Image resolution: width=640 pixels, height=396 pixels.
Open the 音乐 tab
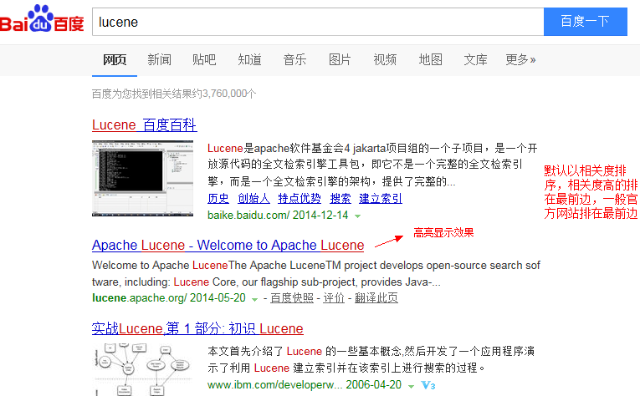coord(294,60)
